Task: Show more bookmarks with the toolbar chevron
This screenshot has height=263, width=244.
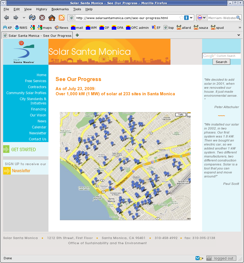Action: coord(240,28)
